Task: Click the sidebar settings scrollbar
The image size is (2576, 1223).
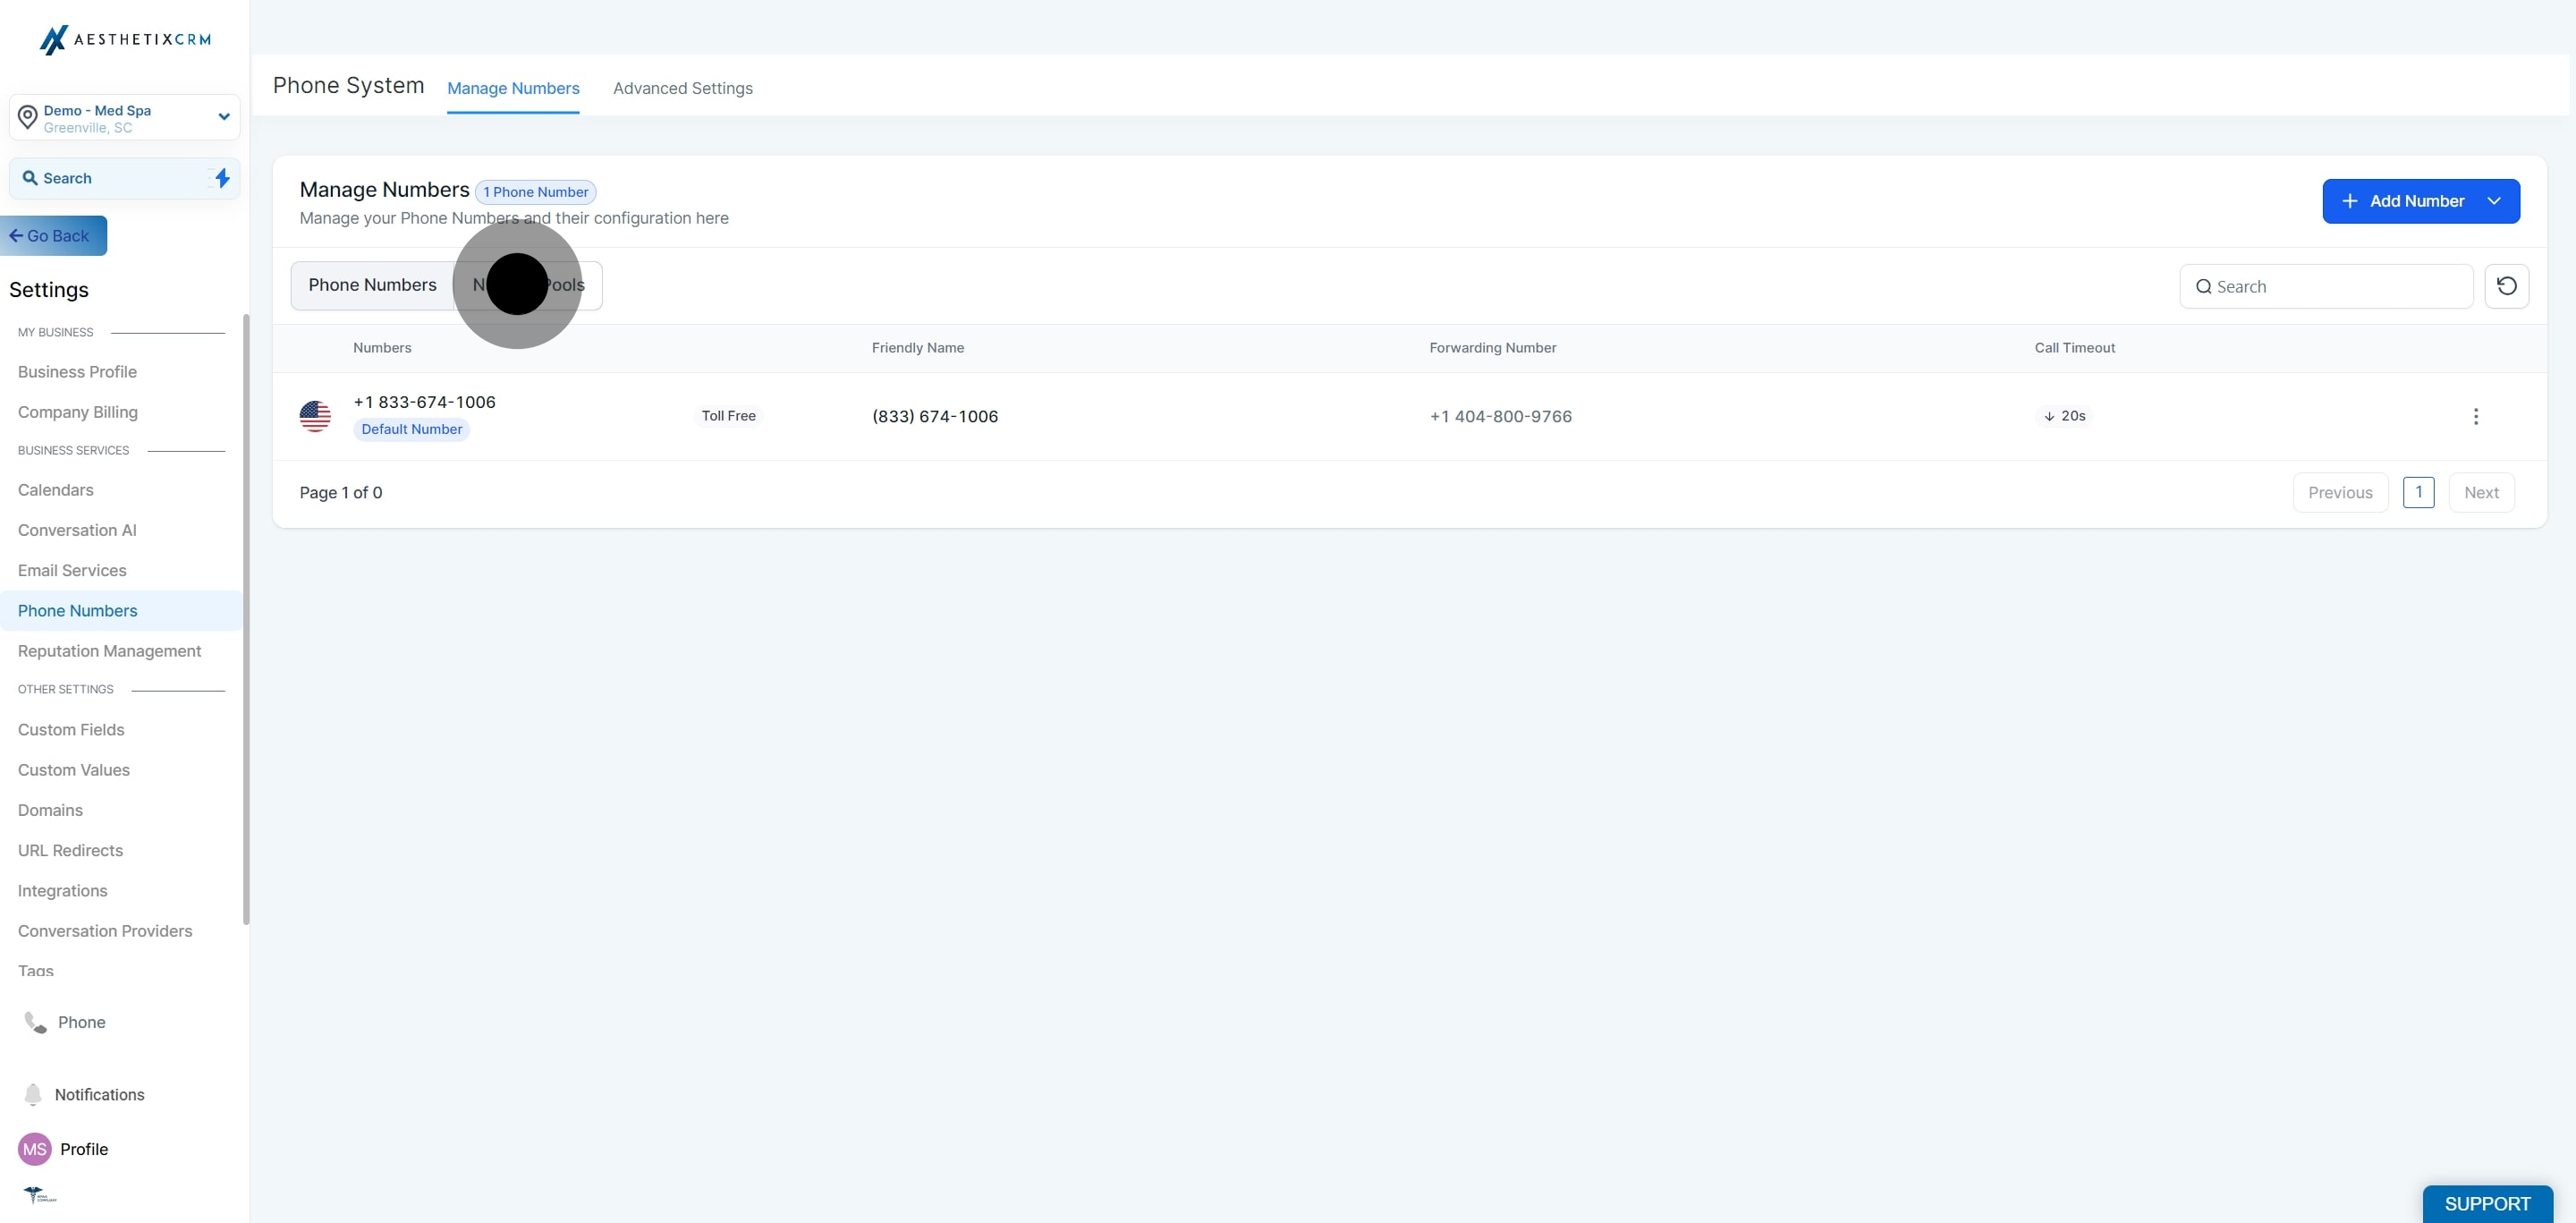Action: point(246,620)
